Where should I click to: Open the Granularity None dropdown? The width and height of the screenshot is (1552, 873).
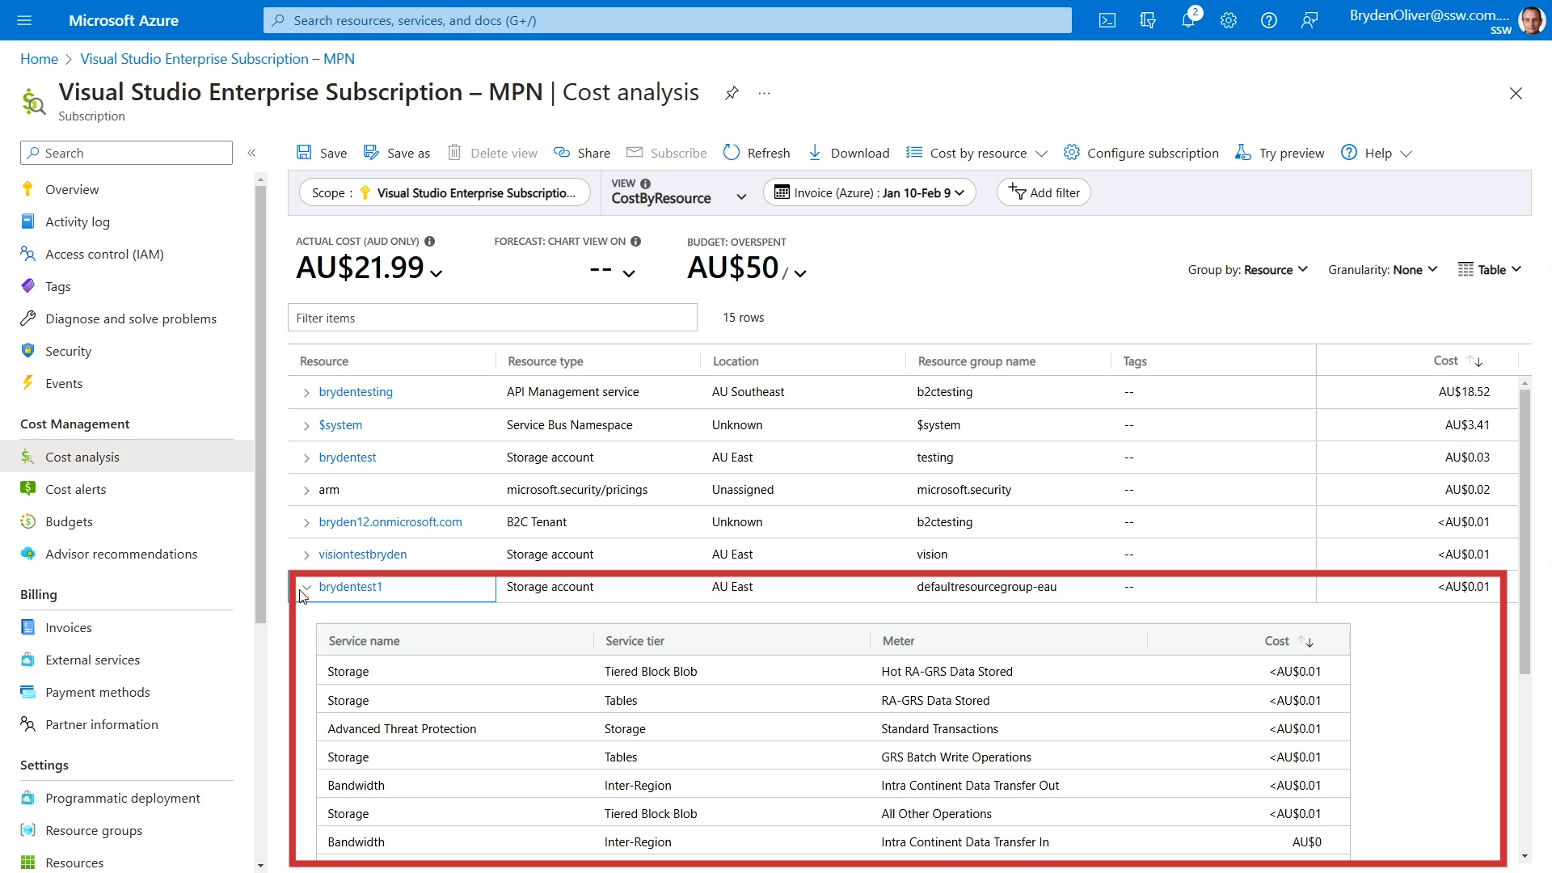point(1382,270)
